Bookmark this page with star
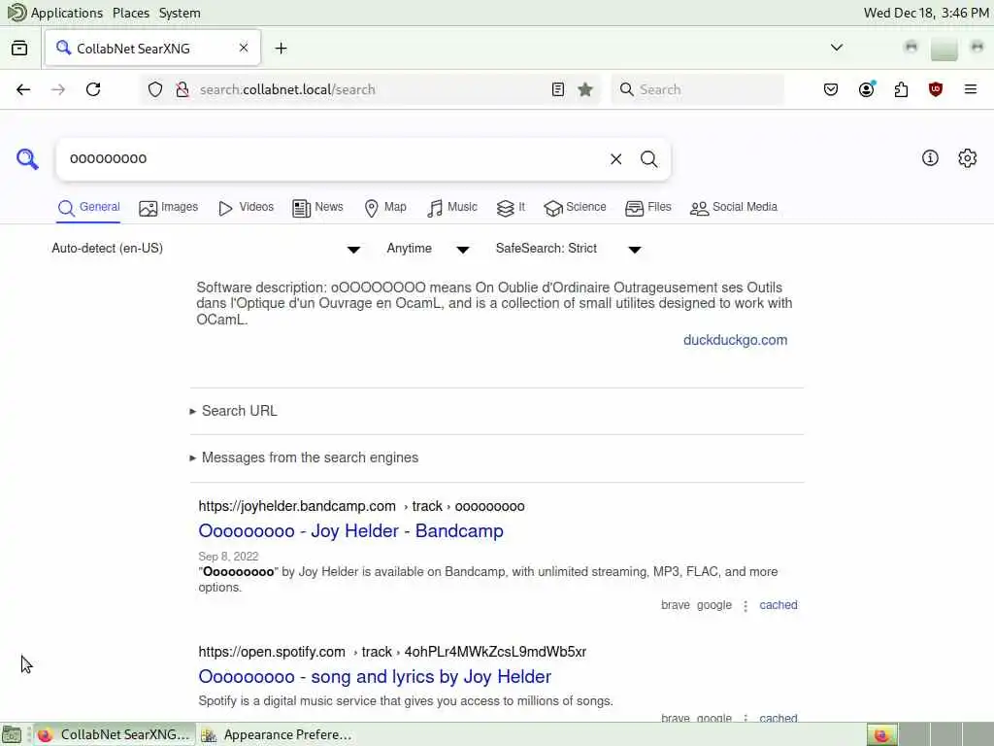The image size is (994, 746). (585, 89)
